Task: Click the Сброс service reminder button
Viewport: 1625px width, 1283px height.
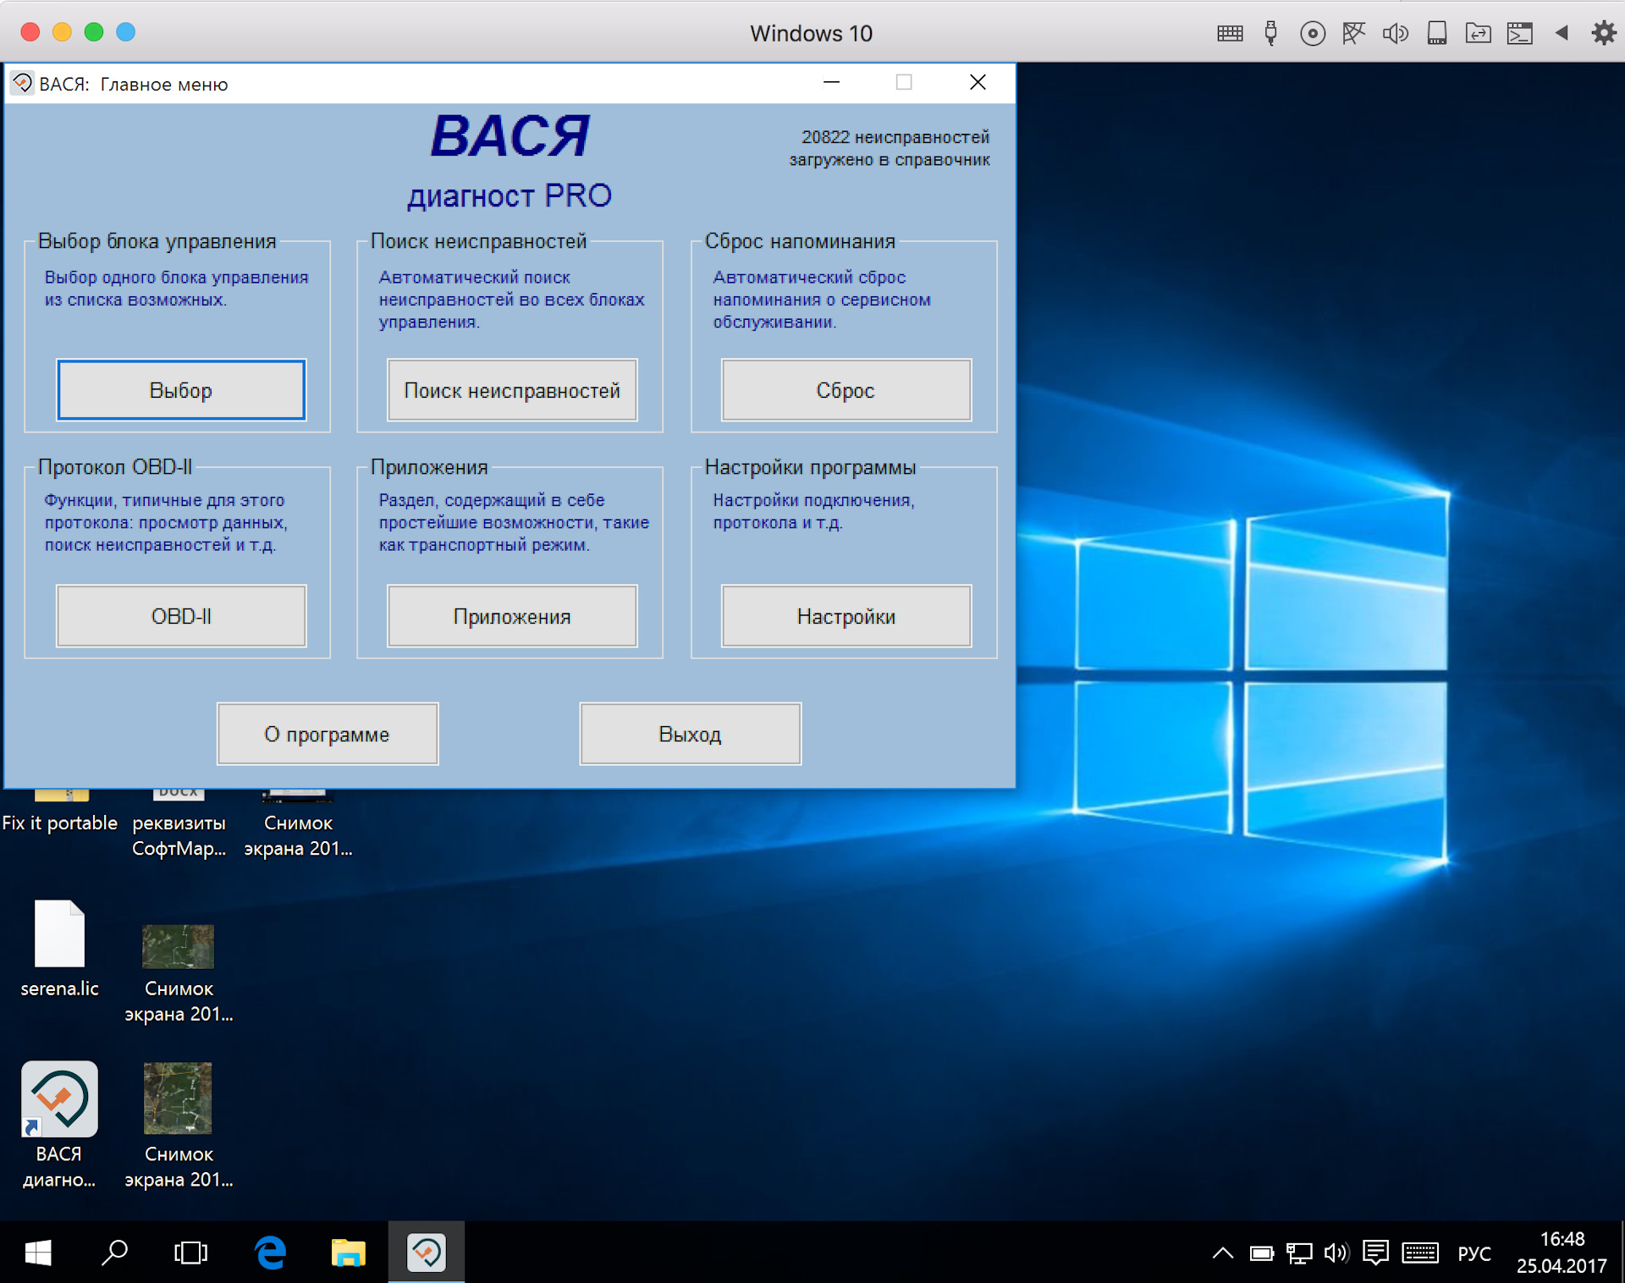Action: 846,390
